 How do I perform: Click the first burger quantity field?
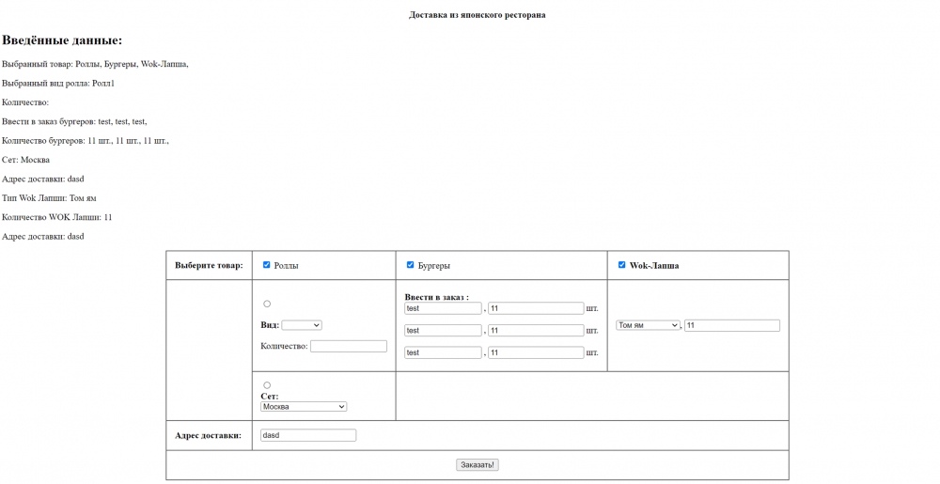point(536,308)
